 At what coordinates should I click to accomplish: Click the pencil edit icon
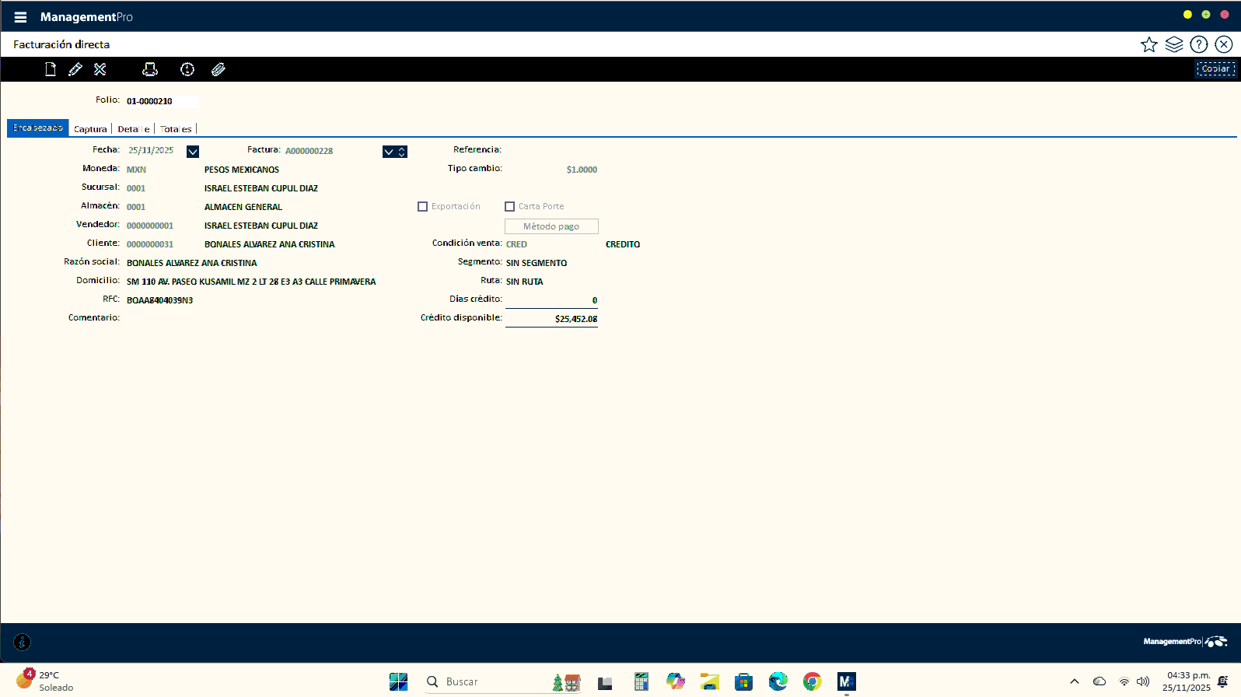click(x=75, y=69)
